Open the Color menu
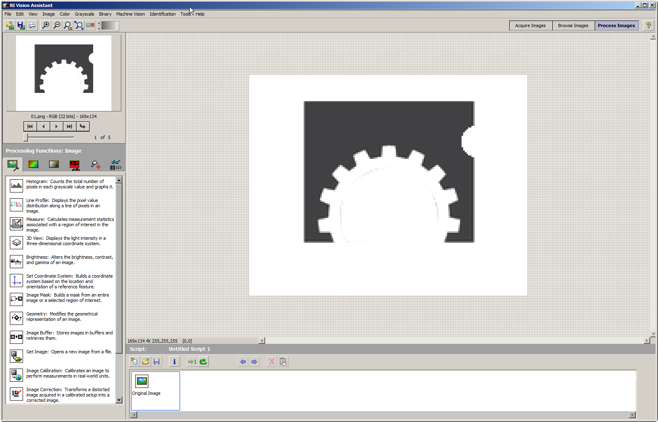Screen dimensions: 658x422 65,14
